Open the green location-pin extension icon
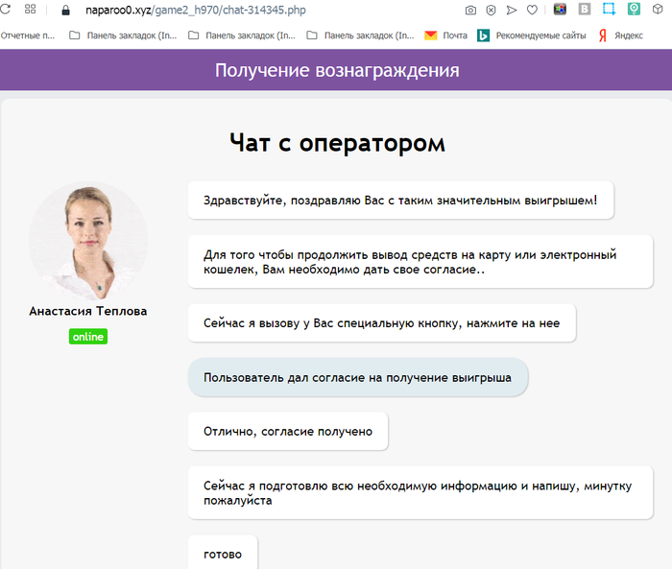The height and width of the screenshot is (569, 672). [x=634, y=9]
